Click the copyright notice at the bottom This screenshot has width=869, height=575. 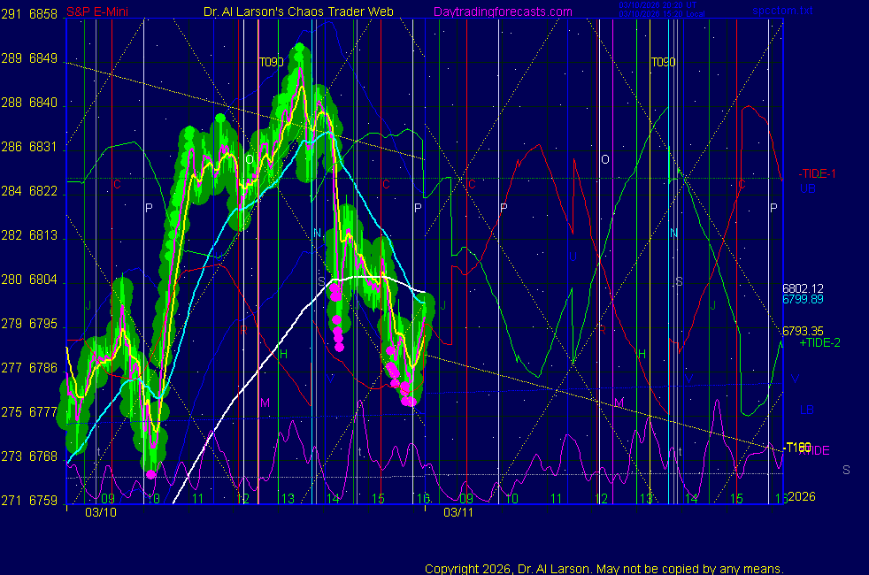click(x=604, y=568)
